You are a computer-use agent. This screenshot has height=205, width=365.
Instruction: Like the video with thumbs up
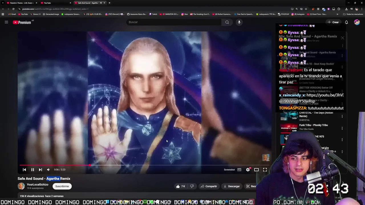tap(181, 186)
